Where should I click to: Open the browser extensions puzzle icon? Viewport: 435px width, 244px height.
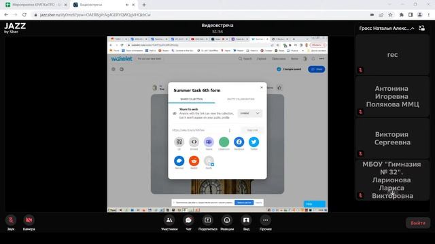click(x=401, y=15)
